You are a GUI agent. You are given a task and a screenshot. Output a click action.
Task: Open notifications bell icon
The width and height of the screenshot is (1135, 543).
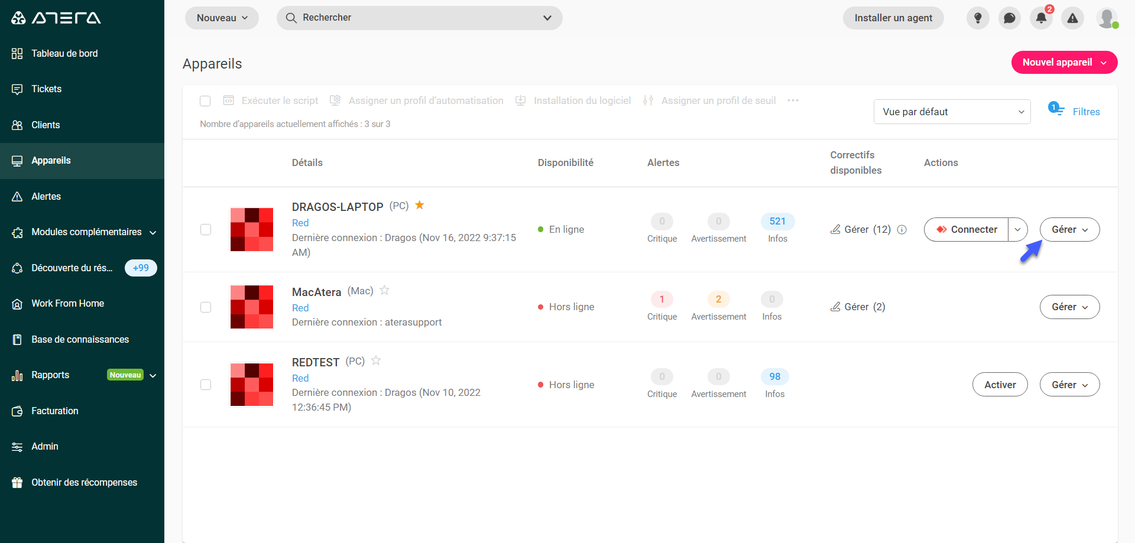click(1041, 18)
